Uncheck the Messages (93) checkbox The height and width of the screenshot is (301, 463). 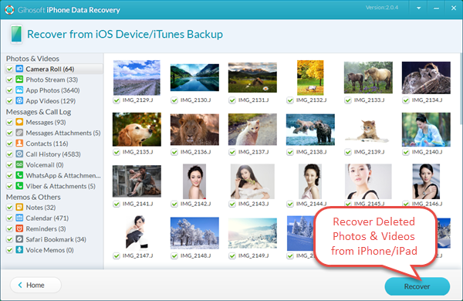coord(10,122)
